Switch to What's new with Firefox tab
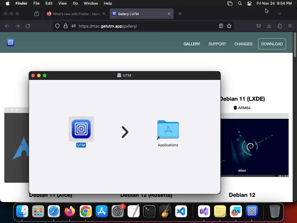Viewport: 297px width, 223px height. tap(76, 14)
